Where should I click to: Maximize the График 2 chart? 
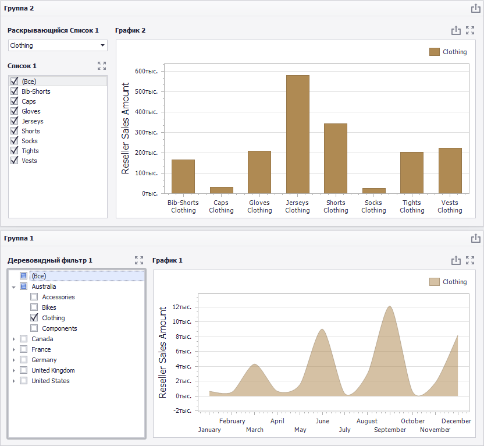[x=470, y=30]
